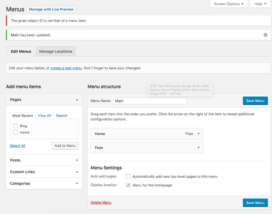Expand the Posts panel
Screen dimensions: 272x214
(77, 160)
